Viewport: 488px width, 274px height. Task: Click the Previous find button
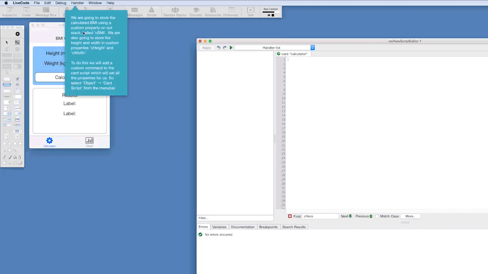click(x=364, y=216)
